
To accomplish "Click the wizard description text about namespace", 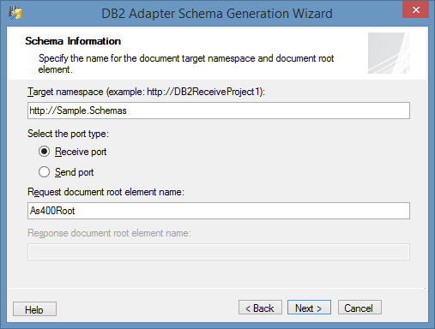I will [186, 63].
